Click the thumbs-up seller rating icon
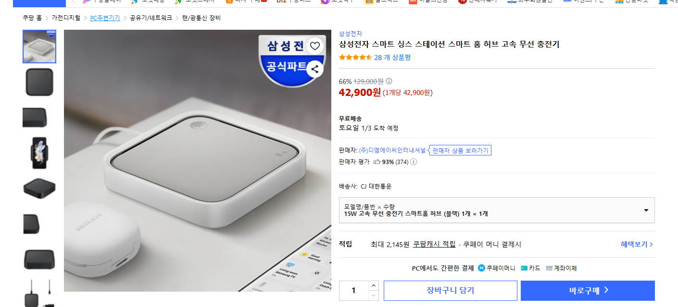Viewport: 678px width, 307px height. 377,162
